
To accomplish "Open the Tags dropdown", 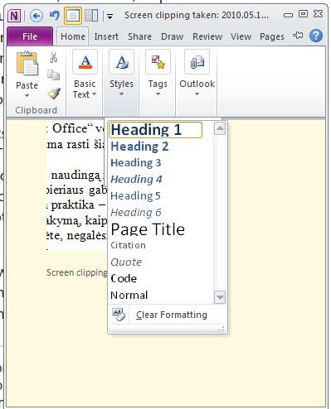I will (158, 74).
